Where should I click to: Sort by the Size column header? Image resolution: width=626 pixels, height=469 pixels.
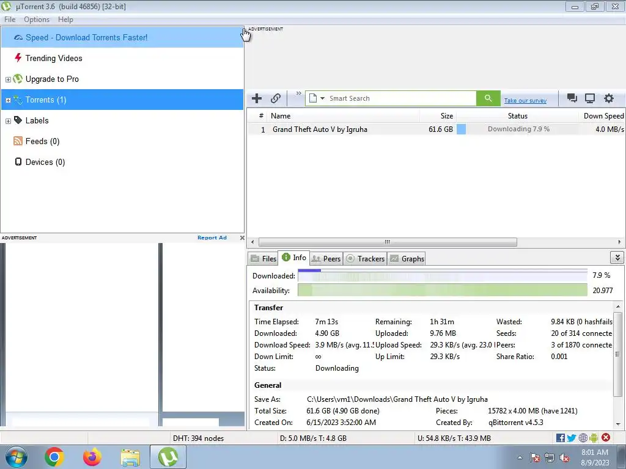pyautogui.click(x=438, y=116)
